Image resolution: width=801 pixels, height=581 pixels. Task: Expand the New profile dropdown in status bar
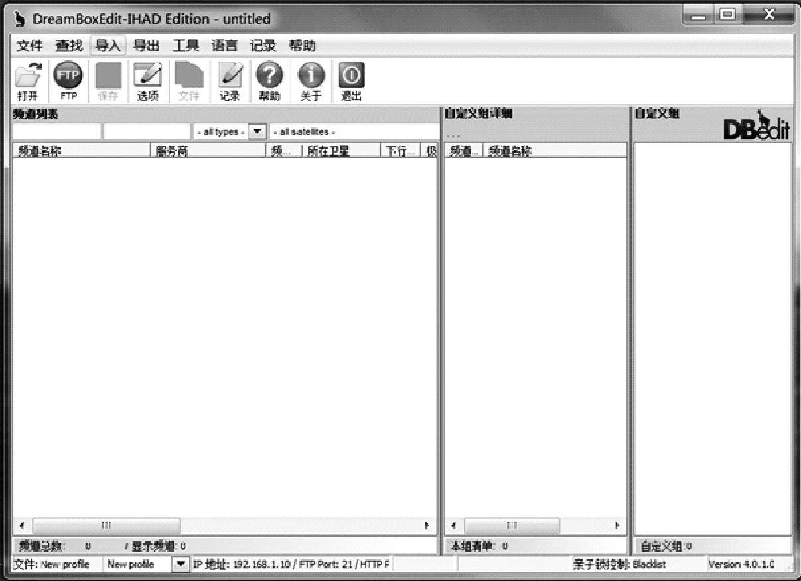coord(181,564)
